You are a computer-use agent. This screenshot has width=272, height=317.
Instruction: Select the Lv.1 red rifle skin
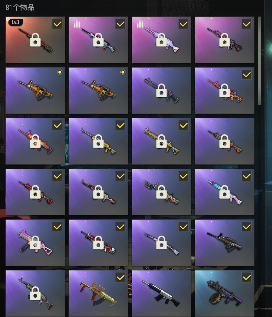pyautogui.click(x=36, y=40)
